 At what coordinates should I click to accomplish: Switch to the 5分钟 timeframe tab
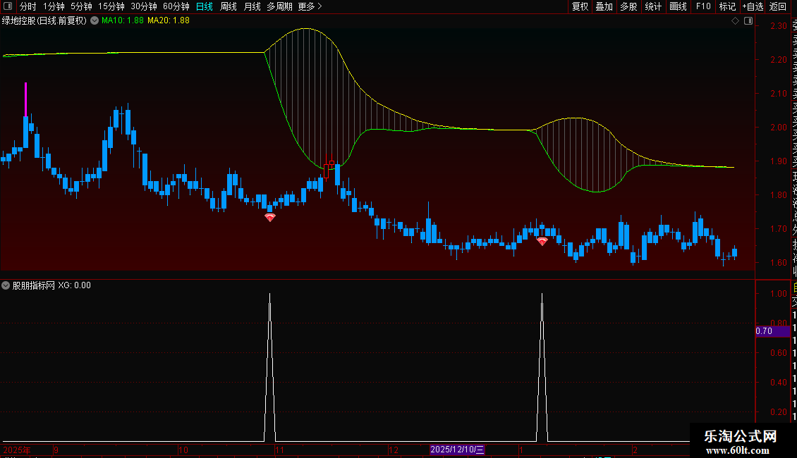click(81, 6)
